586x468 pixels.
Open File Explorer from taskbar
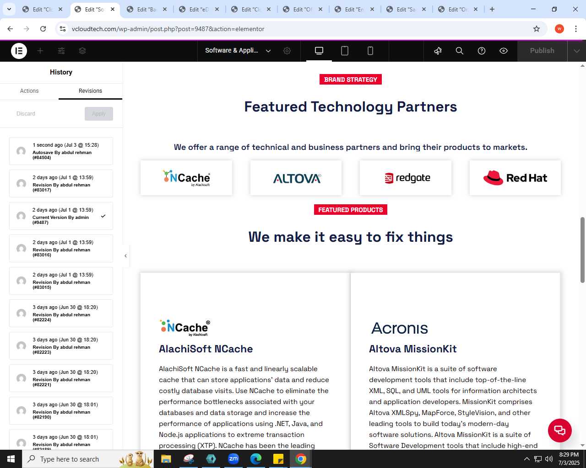point(166,459)
